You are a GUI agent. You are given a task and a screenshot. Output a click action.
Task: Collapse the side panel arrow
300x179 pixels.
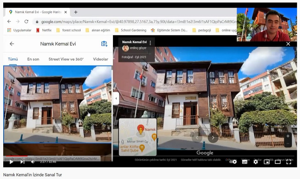click(116, 99)
